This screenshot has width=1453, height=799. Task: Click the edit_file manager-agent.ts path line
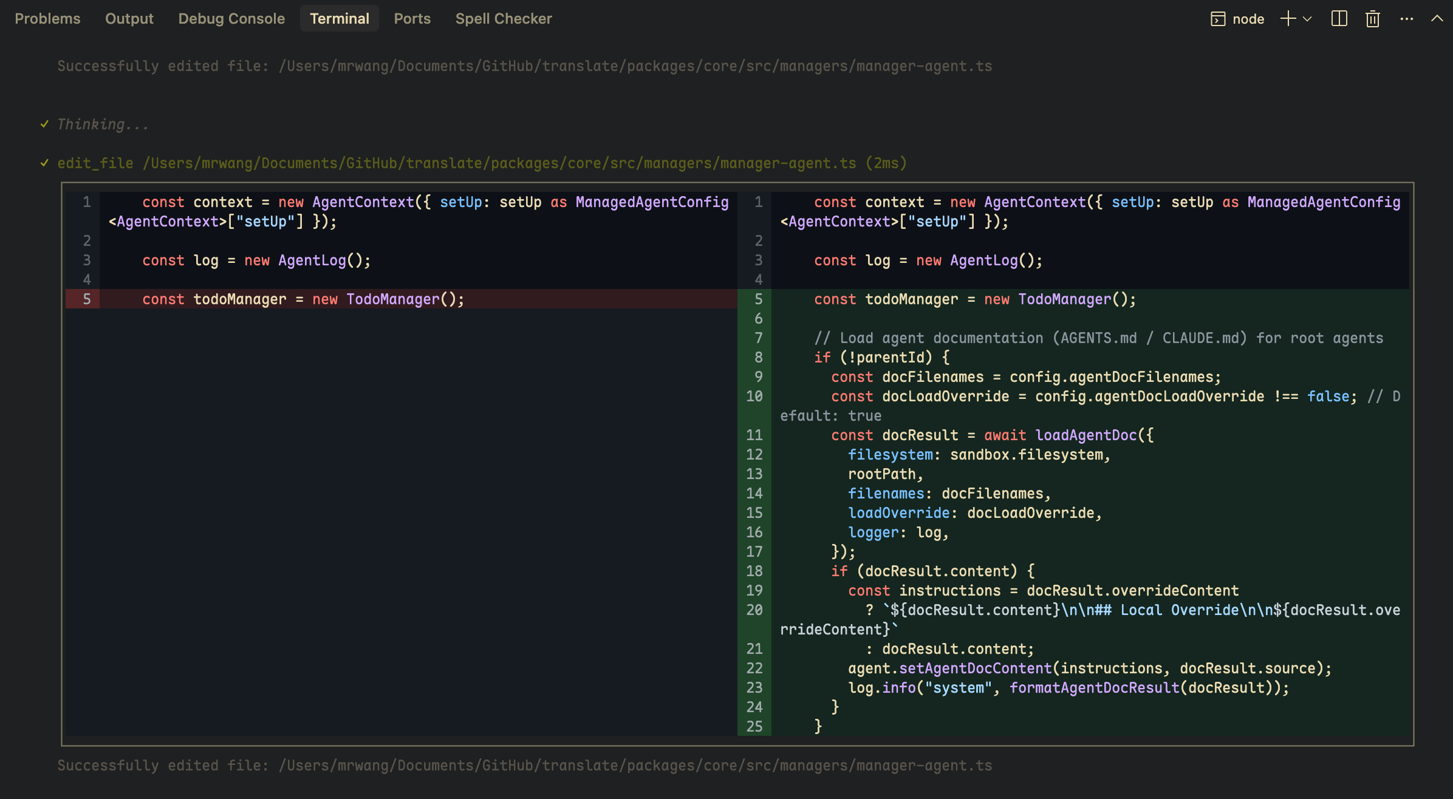coord(482,163)
